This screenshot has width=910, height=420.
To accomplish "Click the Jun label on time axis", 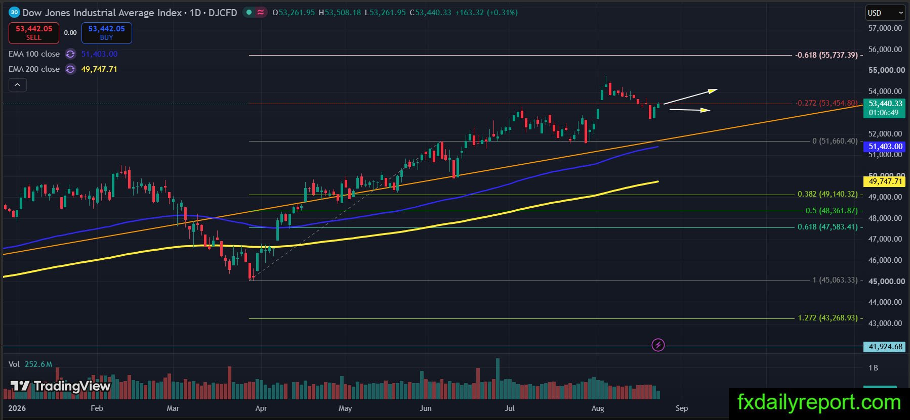I will pos(426,408).
